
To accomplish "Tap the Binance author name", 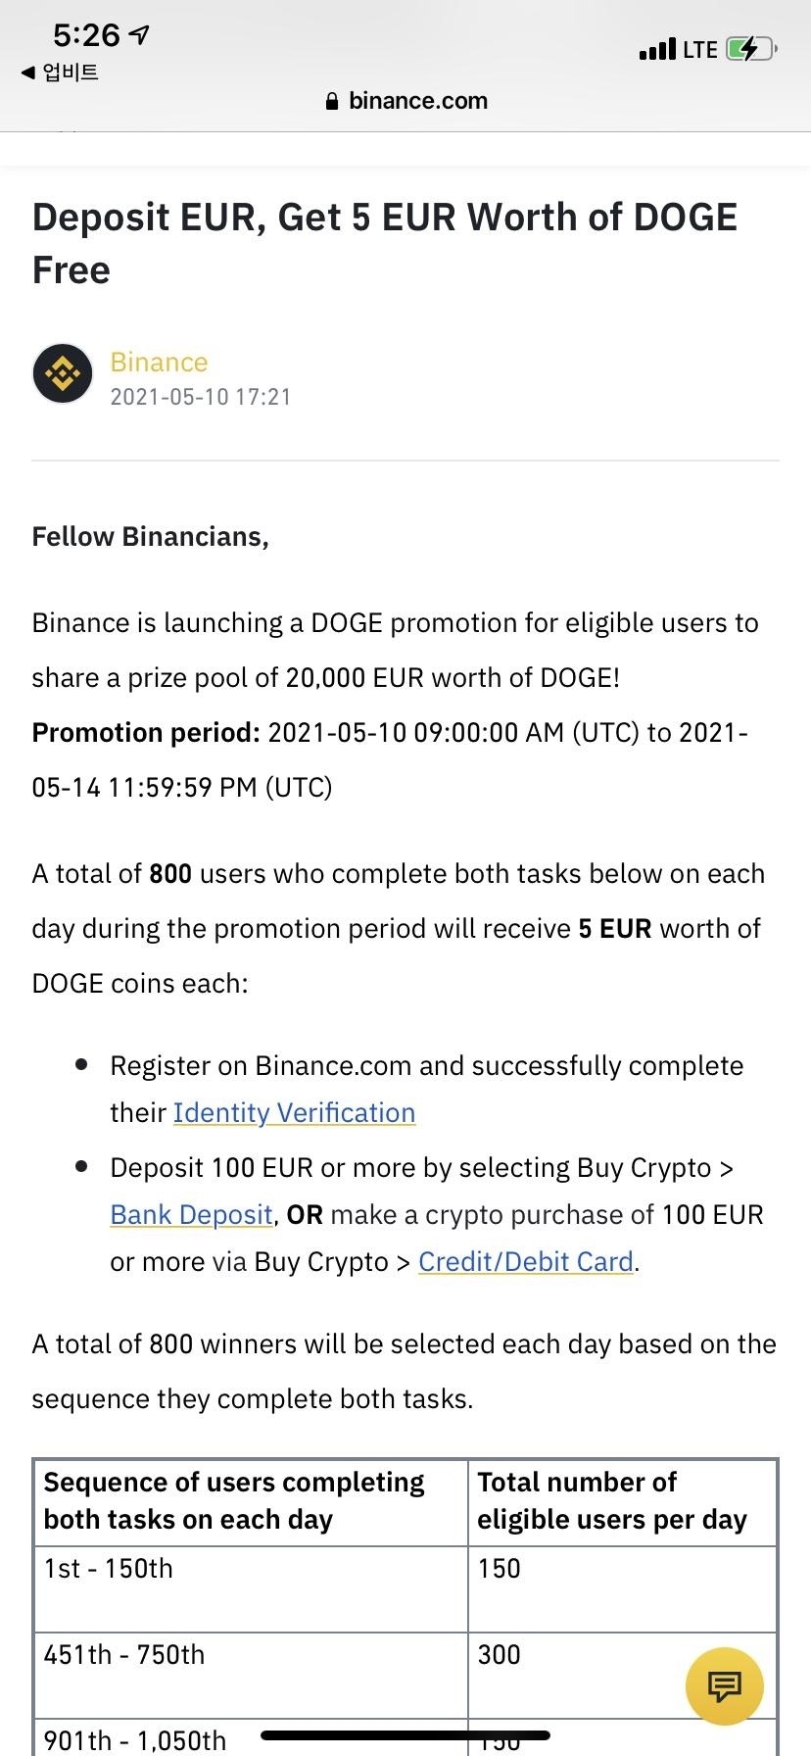I will (159, 363).
